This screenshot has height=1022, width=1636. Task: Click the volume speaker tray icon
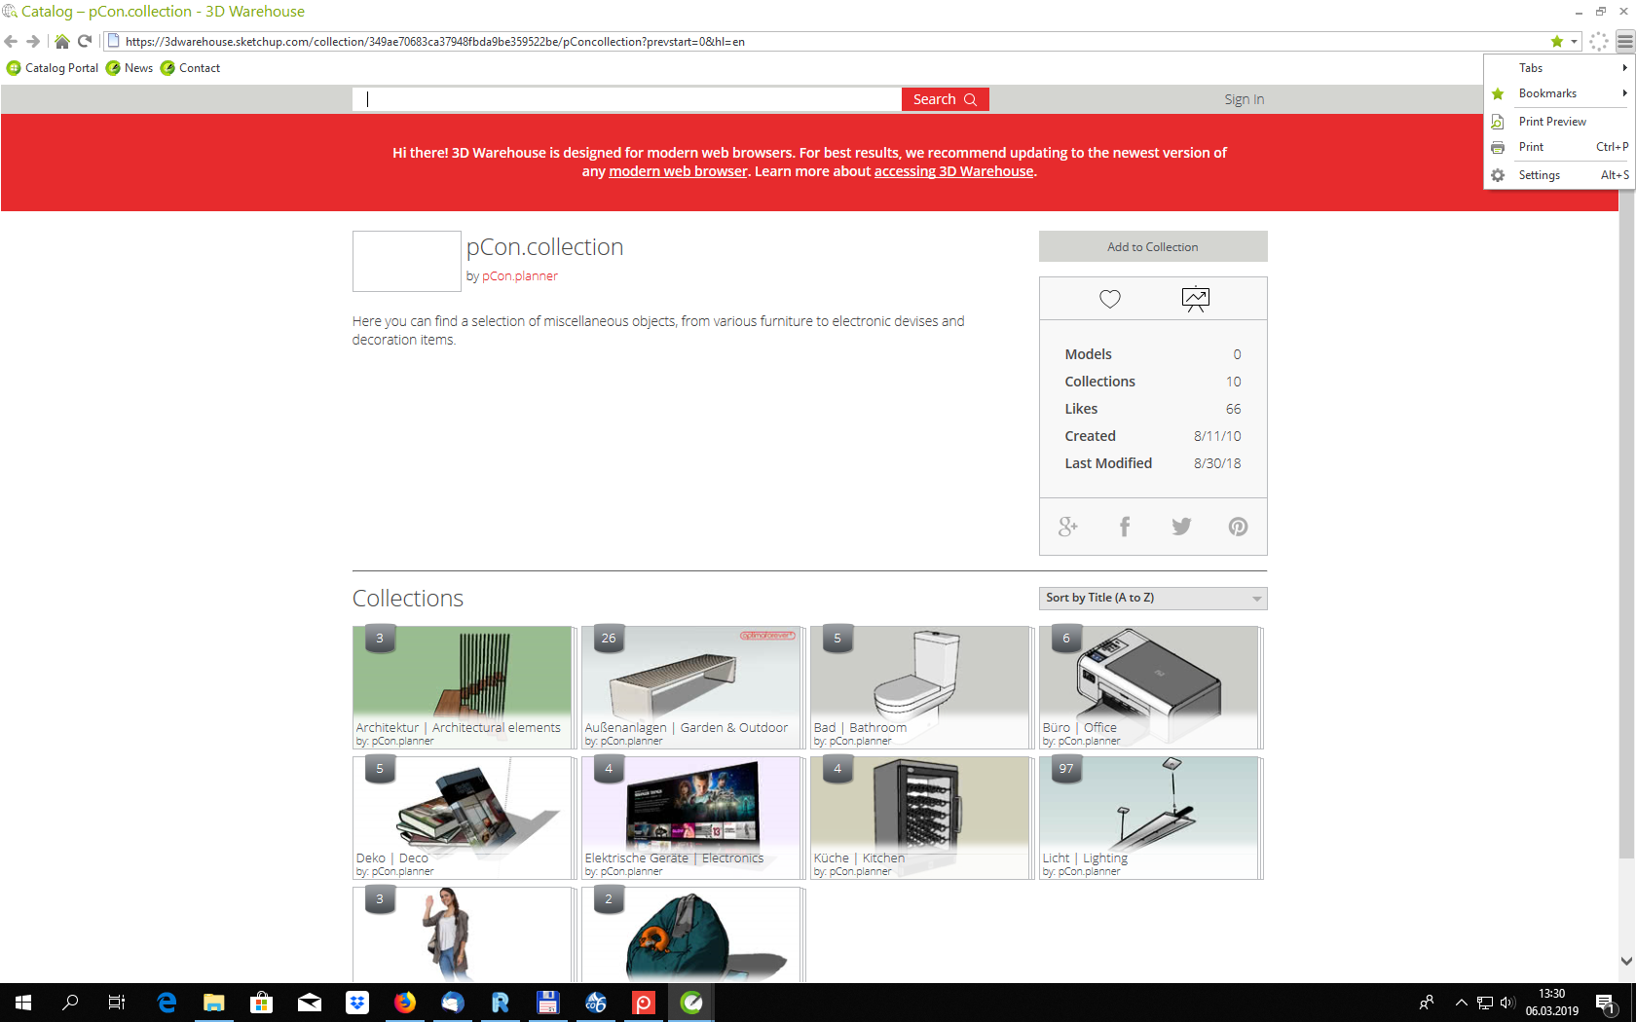[x=1507, y=1003]
